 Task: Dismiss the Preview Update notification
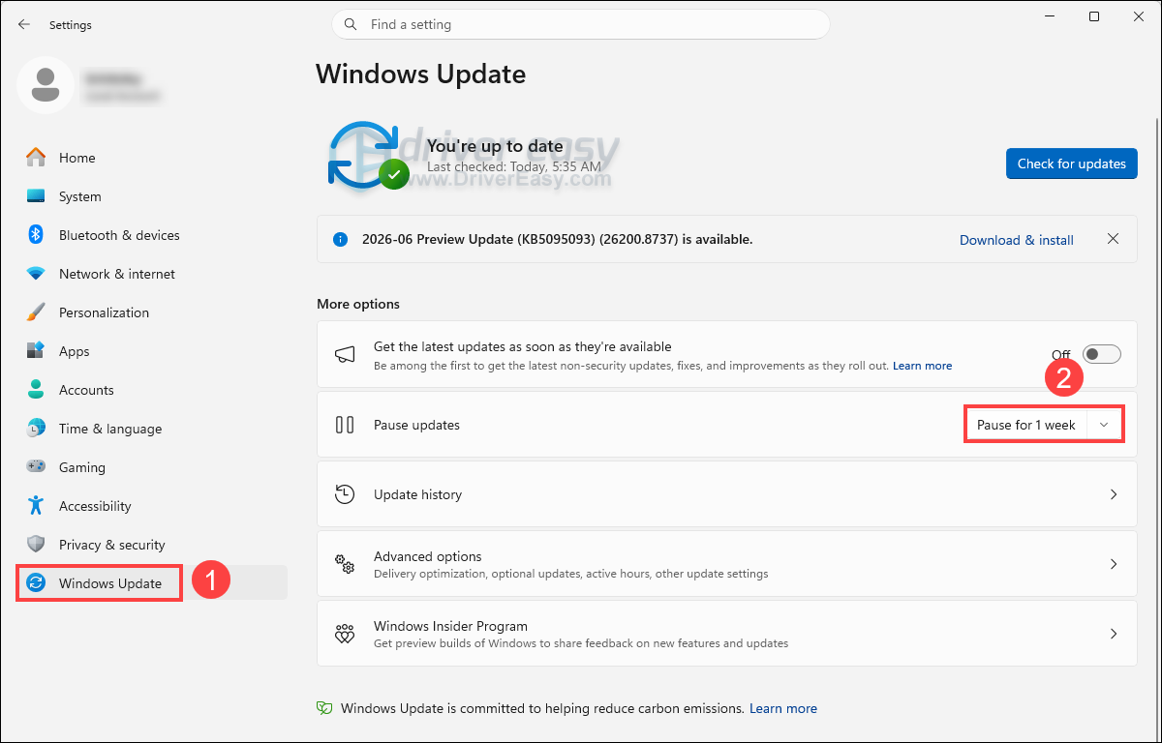1114,239
